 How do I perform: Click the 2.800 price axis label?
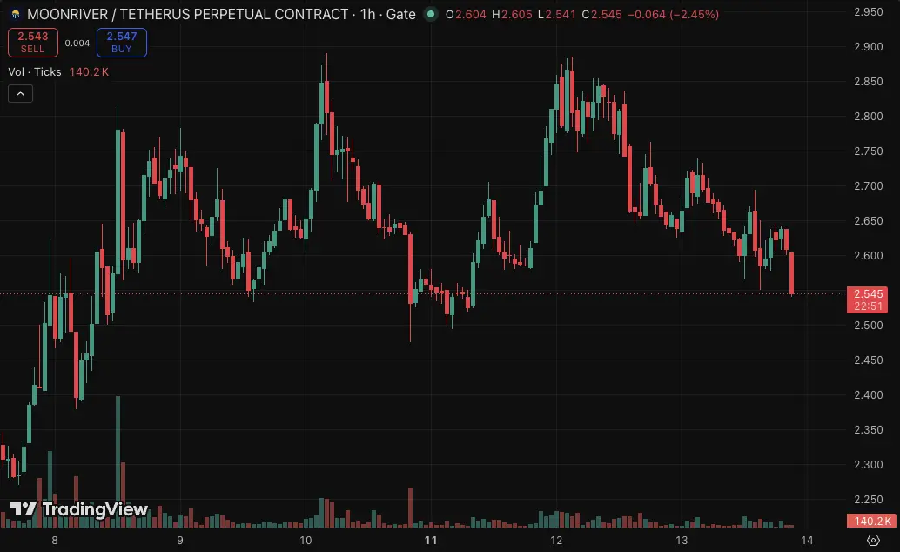point(869,116)
